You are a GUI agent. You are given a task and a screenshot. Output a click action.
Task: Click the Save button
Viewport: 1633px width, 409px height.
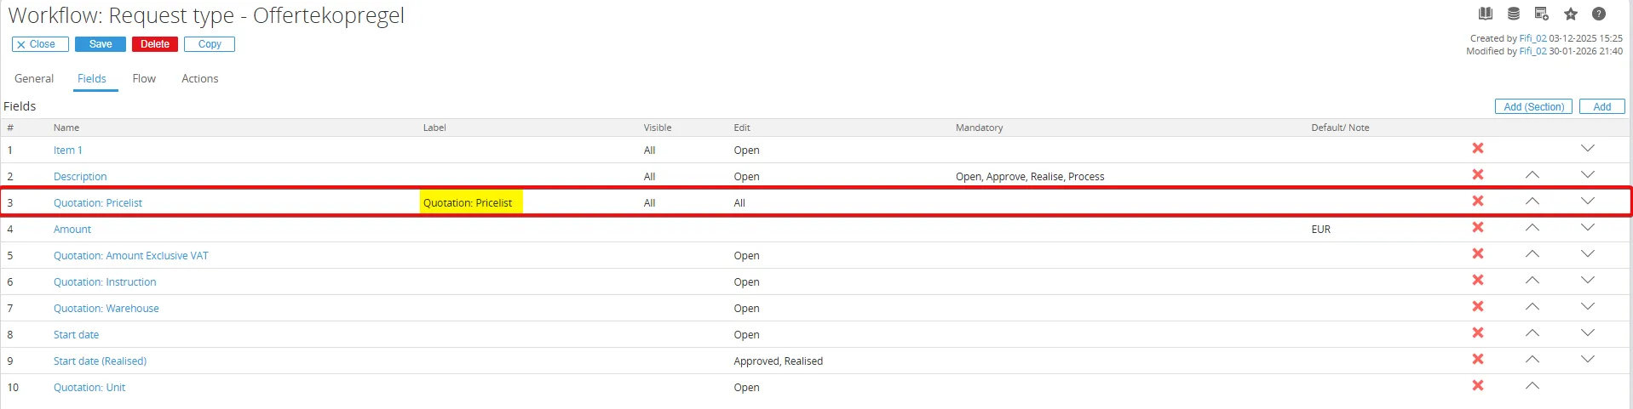click(101, 44)
